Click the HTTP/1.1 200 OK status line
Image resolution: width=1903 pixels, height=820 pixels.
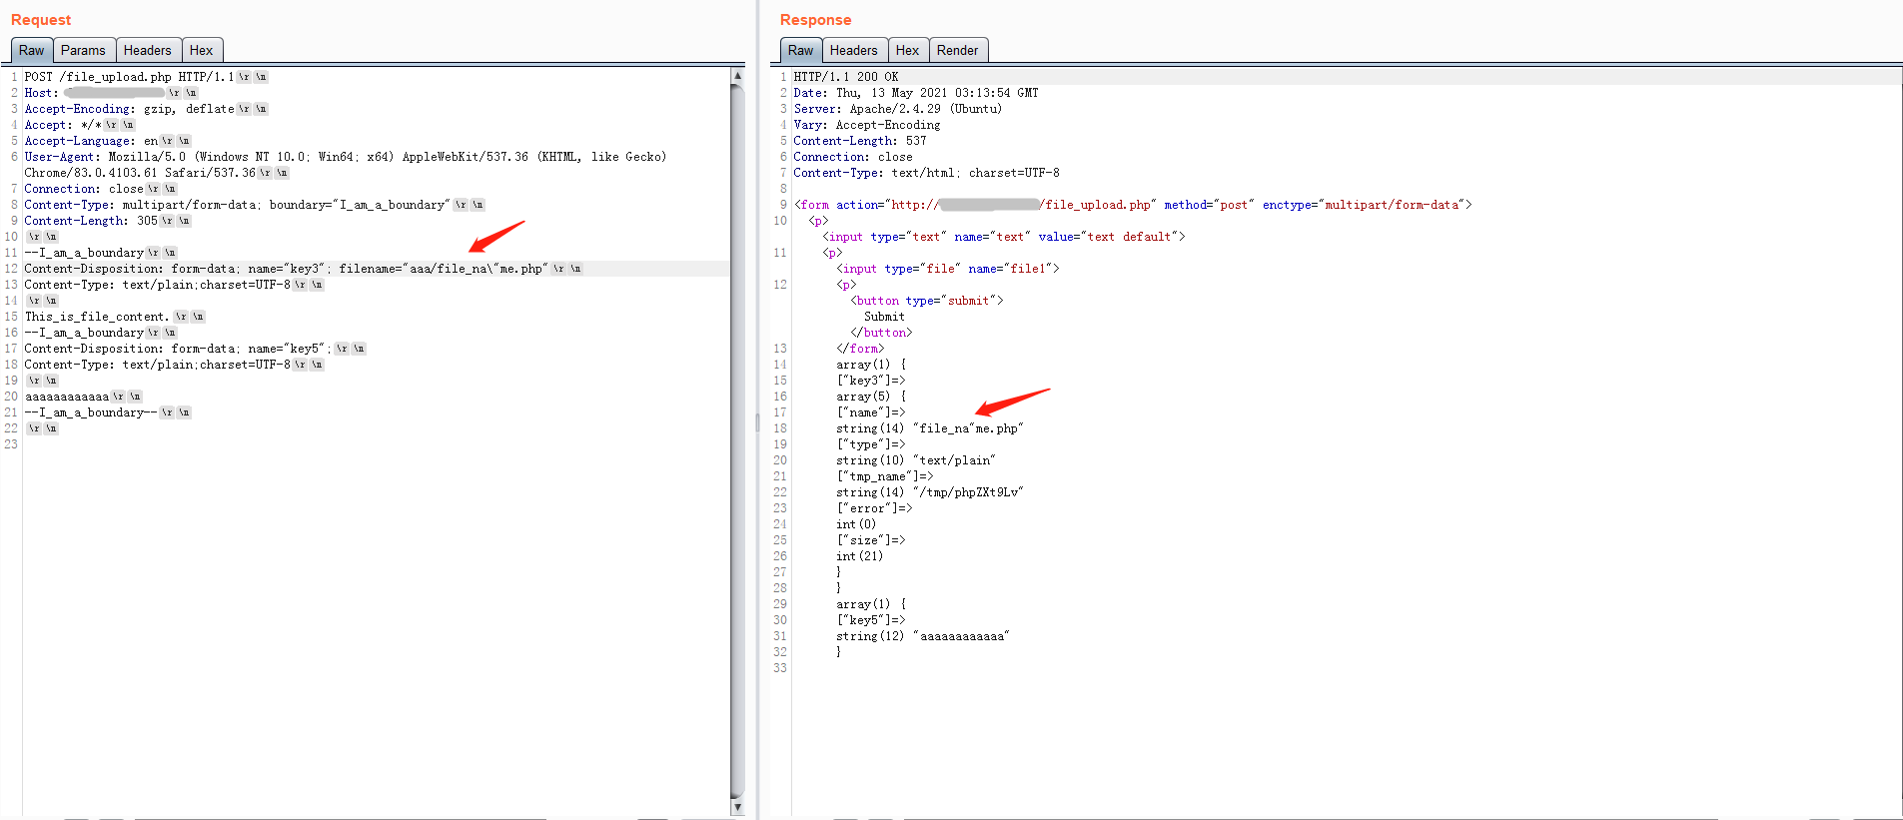pyautogui.click(x=845, y=77)
